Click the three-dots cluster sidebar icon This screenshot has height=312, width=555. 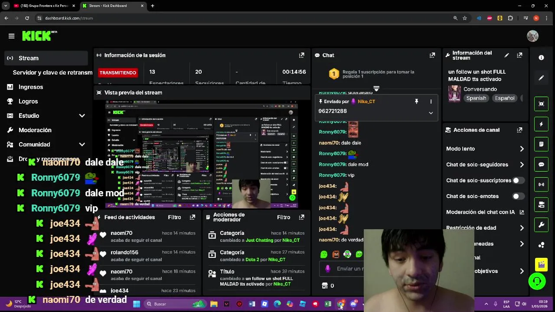541,245
